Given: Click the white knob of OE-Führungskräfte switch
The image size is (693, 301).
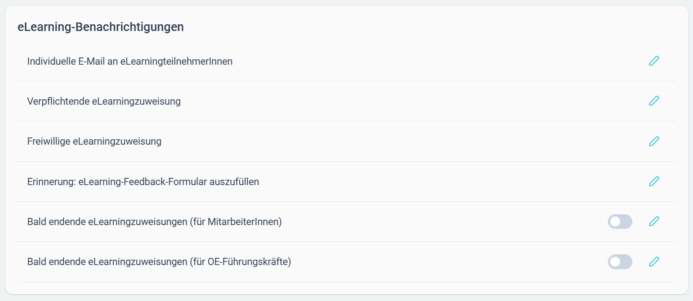Looking at the screenshot, I should coord(615,261).
